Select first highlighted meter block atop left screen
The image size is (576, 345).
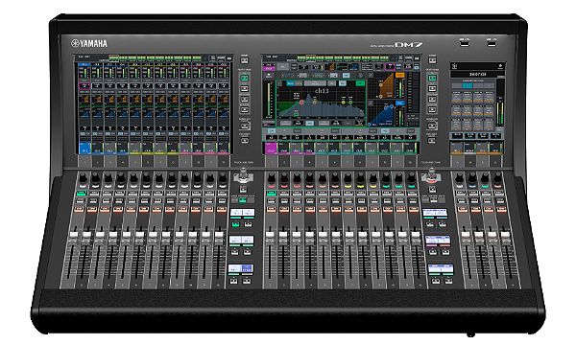[x=114, y=57]
